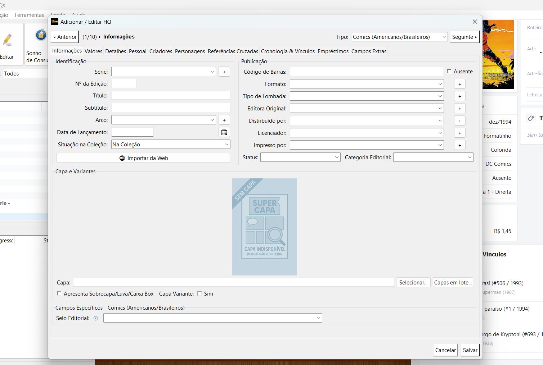Screen dimensions: 543x365
Task: Add new Formato with plus button
Action: 459,84
